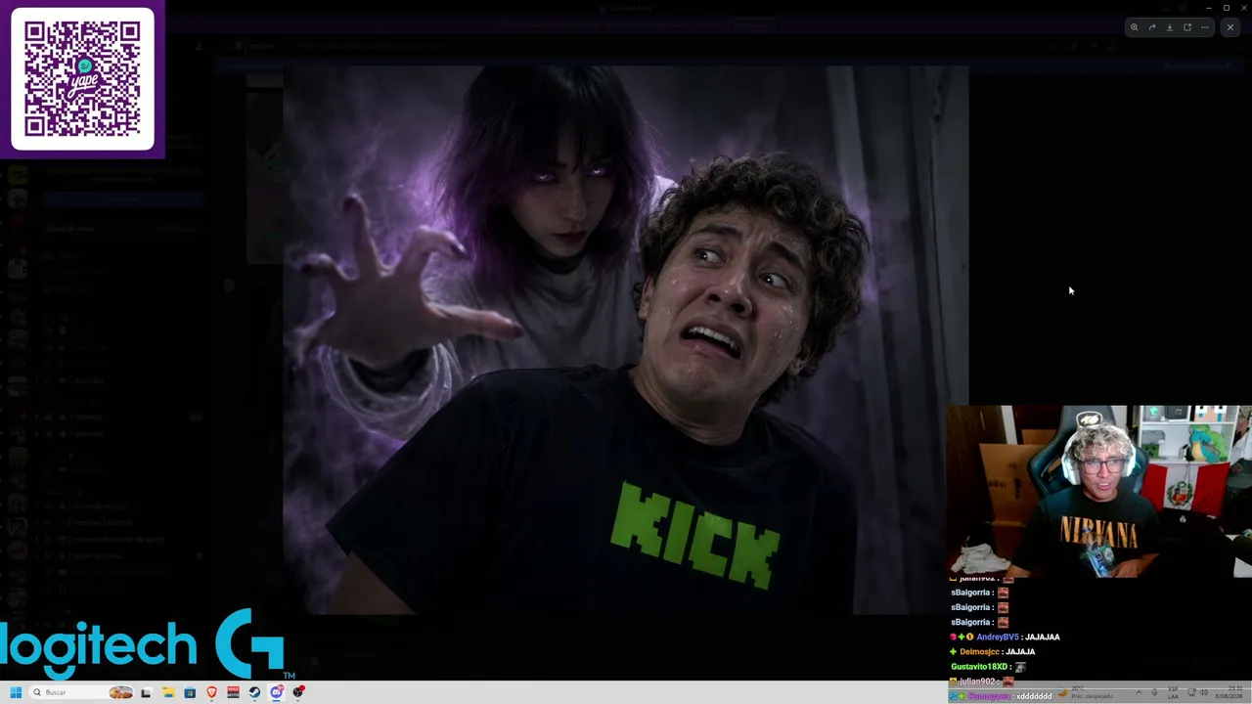
Task: Click the JAJAJAA chat message text
Action: coord(1043,637)
